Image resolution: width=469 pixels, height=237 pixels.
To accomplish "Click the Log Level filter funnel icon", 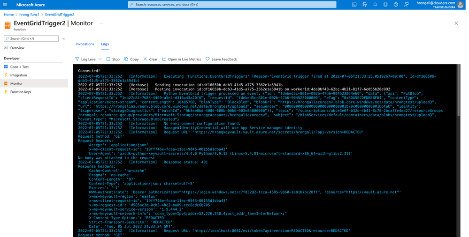I will [77, 59].
